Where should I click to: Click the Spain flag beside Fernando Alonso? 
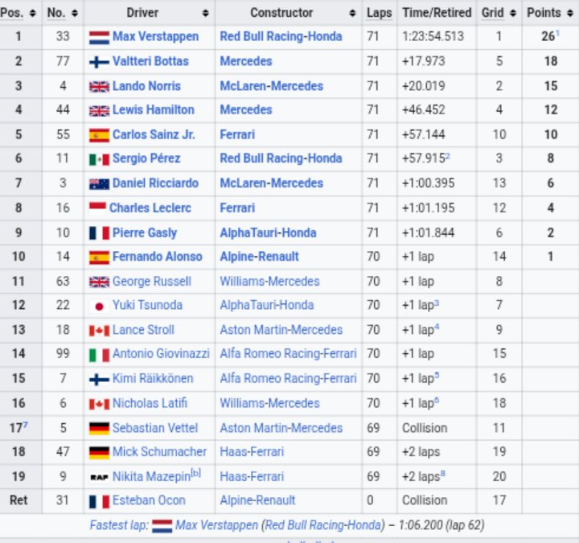[100, 257]
